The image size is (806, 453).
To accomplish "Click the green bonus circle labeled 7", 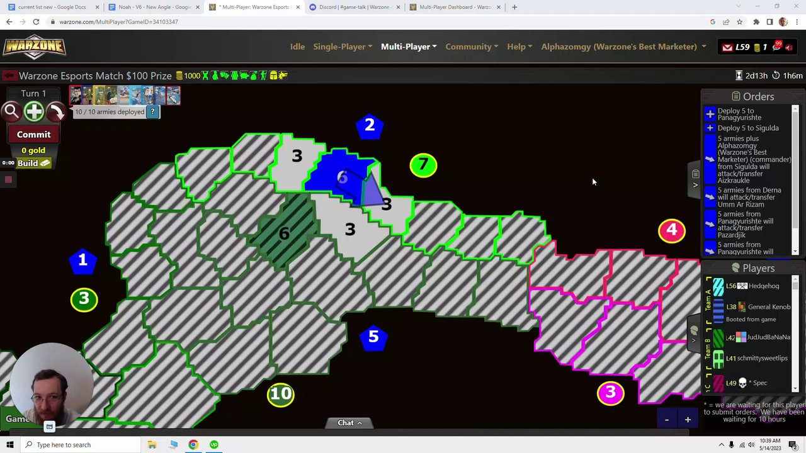I will click(x=423, y=165).
